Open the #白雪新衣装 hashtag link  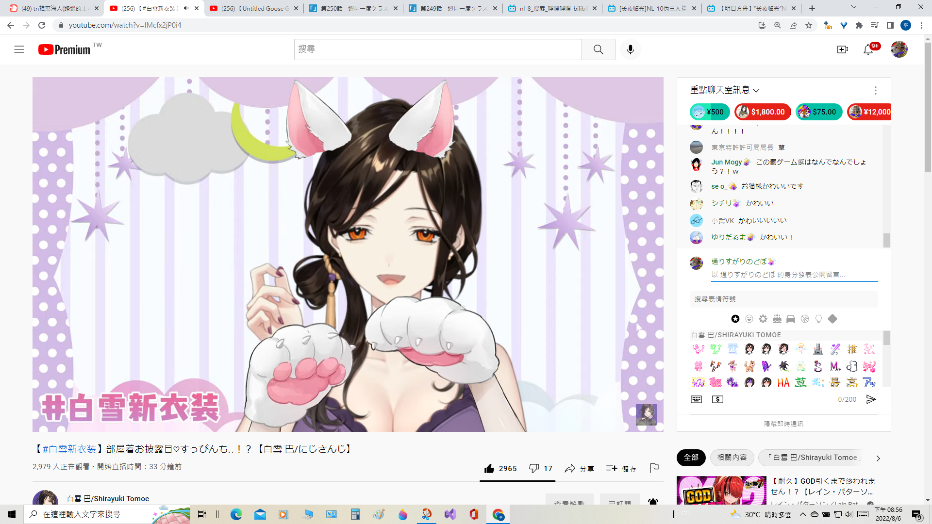point(69,449)
